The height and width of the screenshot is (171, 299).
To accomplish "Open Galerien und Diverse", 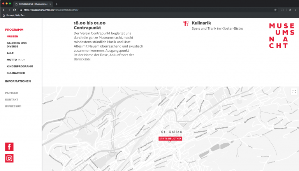I will (17, 45).
